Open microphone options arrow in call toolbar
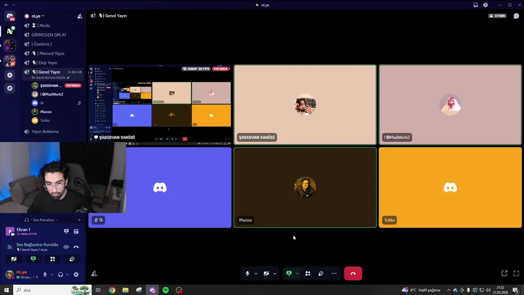Screen dimensions: 524x295 pos(256,273)
